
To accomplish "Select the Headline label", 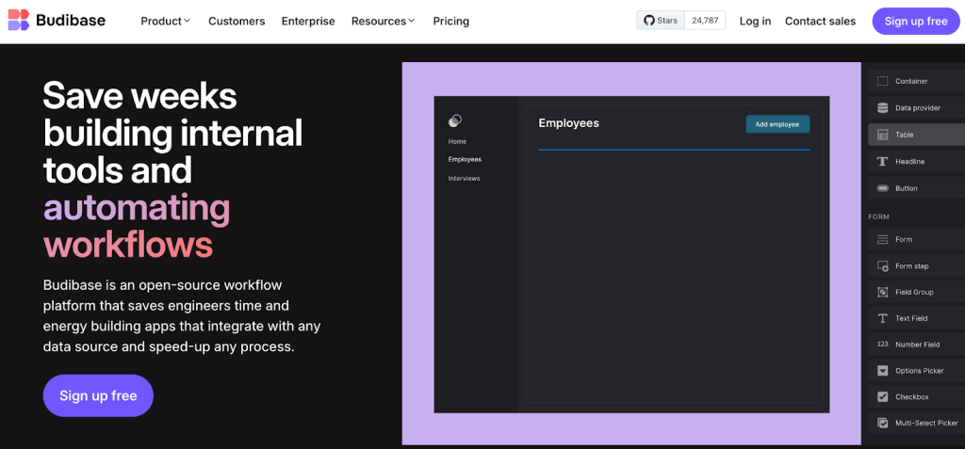I will coord(909,162).
